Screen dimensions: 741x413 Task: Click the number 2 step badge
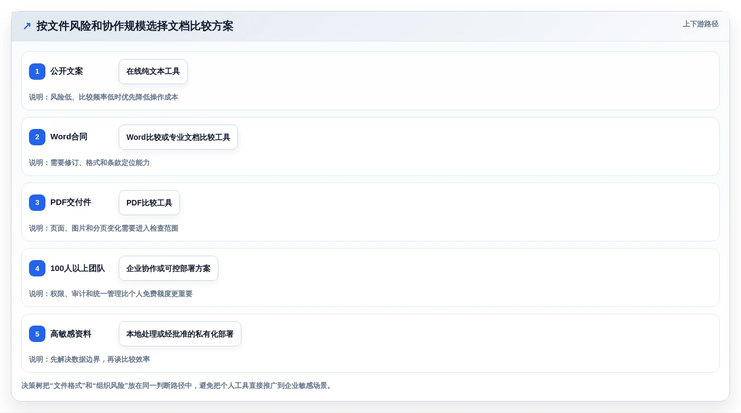37,137
